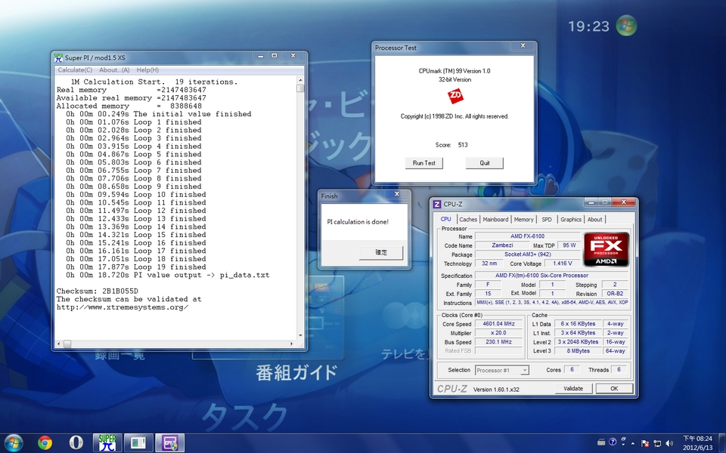The height and width of the screenshot is (453, 726).
Task: Select the CPU tab in CPU-Z
Action: 445,219
